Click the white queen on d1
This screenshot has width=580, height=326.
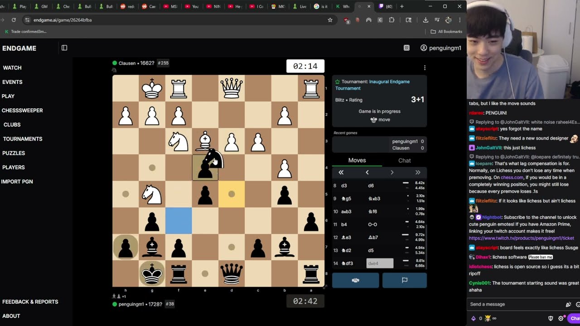(x=232, y=88)
